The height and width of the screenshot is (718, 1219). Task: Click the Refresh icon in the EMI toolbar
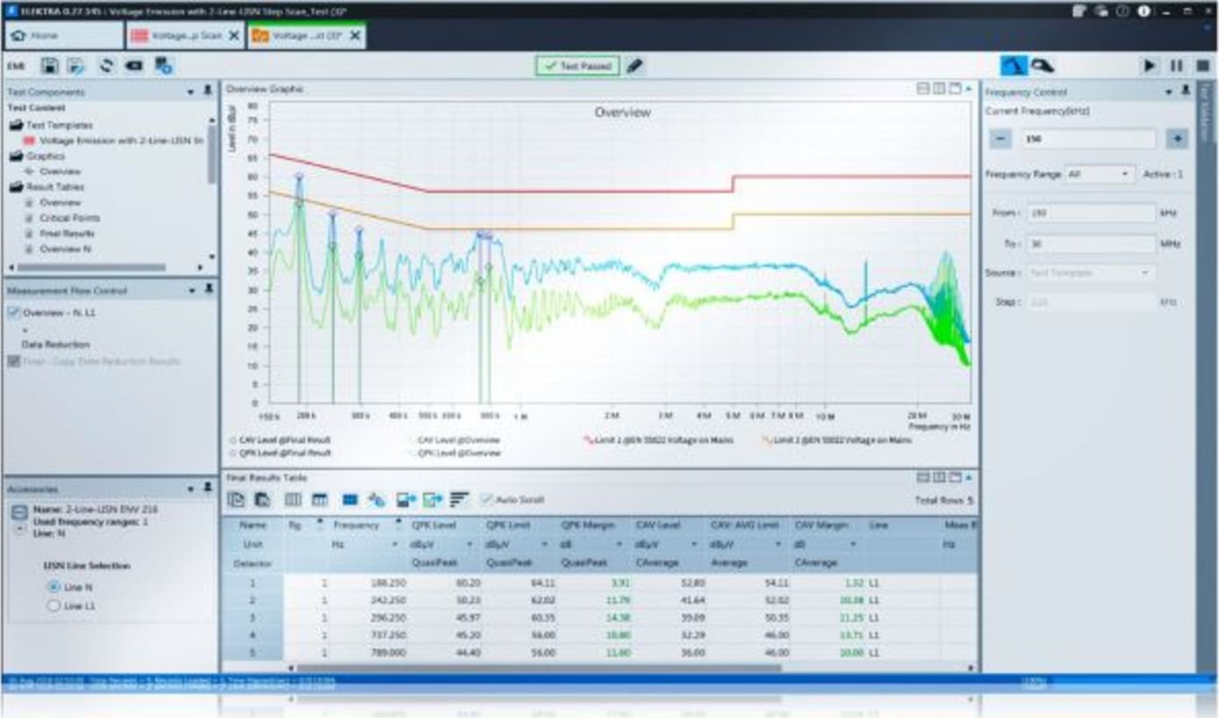pyautogui.click(x=107, y=66)
